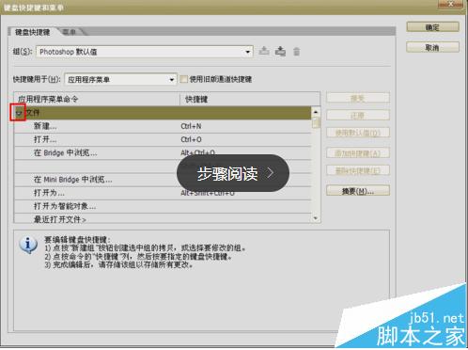The width and height of the screenshot is (468, 350).
Task: Click the 确定 button
Action: point(432,27)
